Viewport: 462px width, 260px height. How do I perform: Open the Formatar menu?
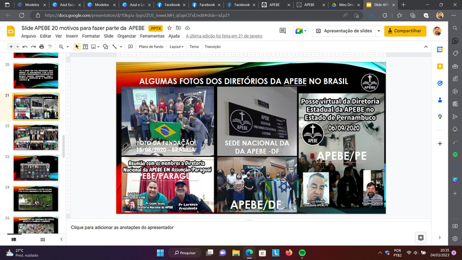pyautogui.click(x=91, y=36)
